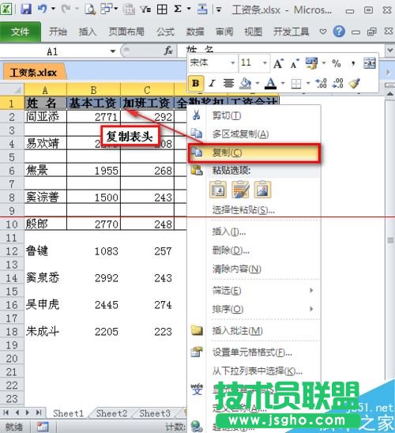Choose 从下拉列表中选择(K)... menu item
Viewport: 395px width, 433px height.
254,371
